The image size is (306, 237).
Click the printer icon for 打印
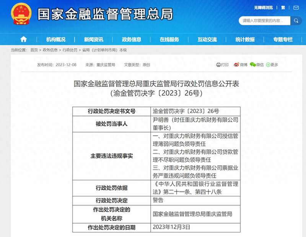218,65
